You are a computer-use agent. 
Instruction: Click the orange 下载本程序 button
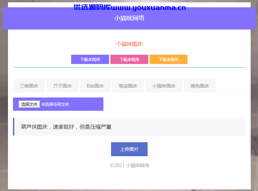[x=169, y=59]
